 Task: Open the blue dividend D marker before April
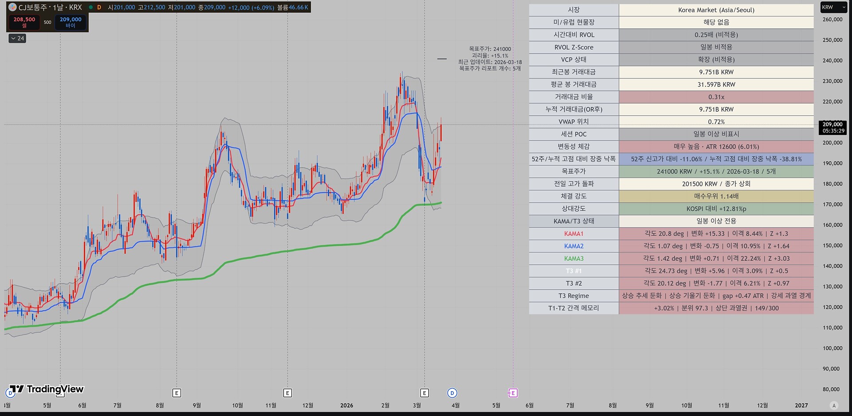point(452,393)
